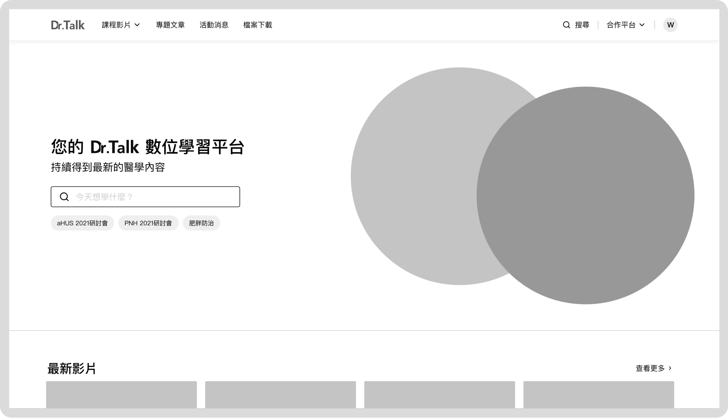This screenshot has width=728, height=418.
Task: Focus the 今天想學什麼 search field
Action: point(154,197)
